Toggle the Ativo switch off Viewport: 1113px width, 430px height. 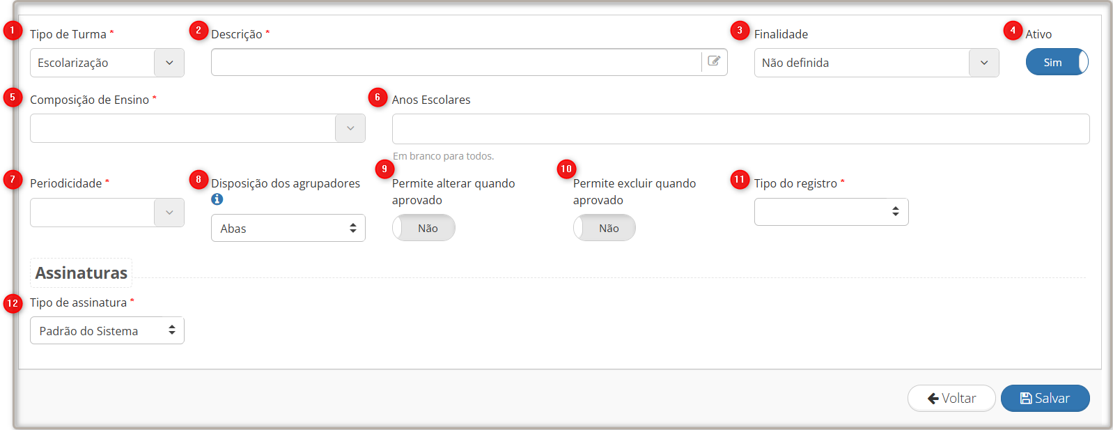click(x=1057, y=62)
